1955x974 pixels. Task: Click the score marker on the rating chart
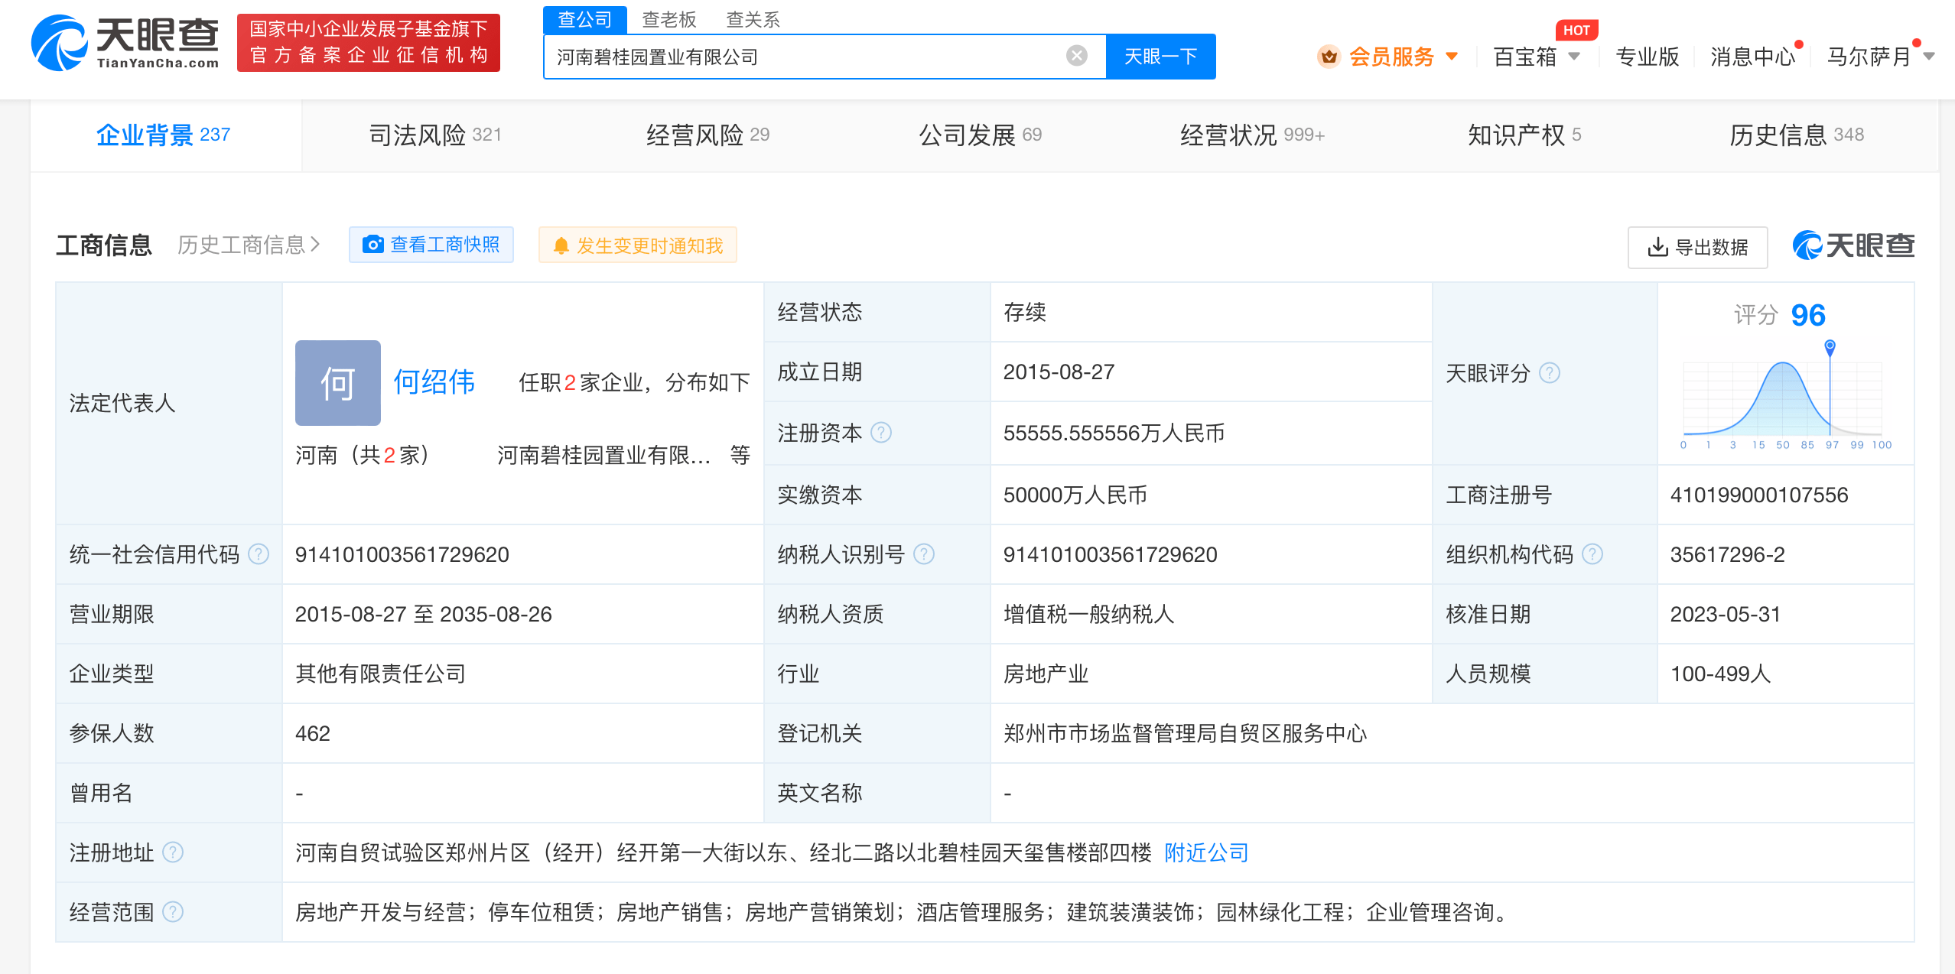1830,346
